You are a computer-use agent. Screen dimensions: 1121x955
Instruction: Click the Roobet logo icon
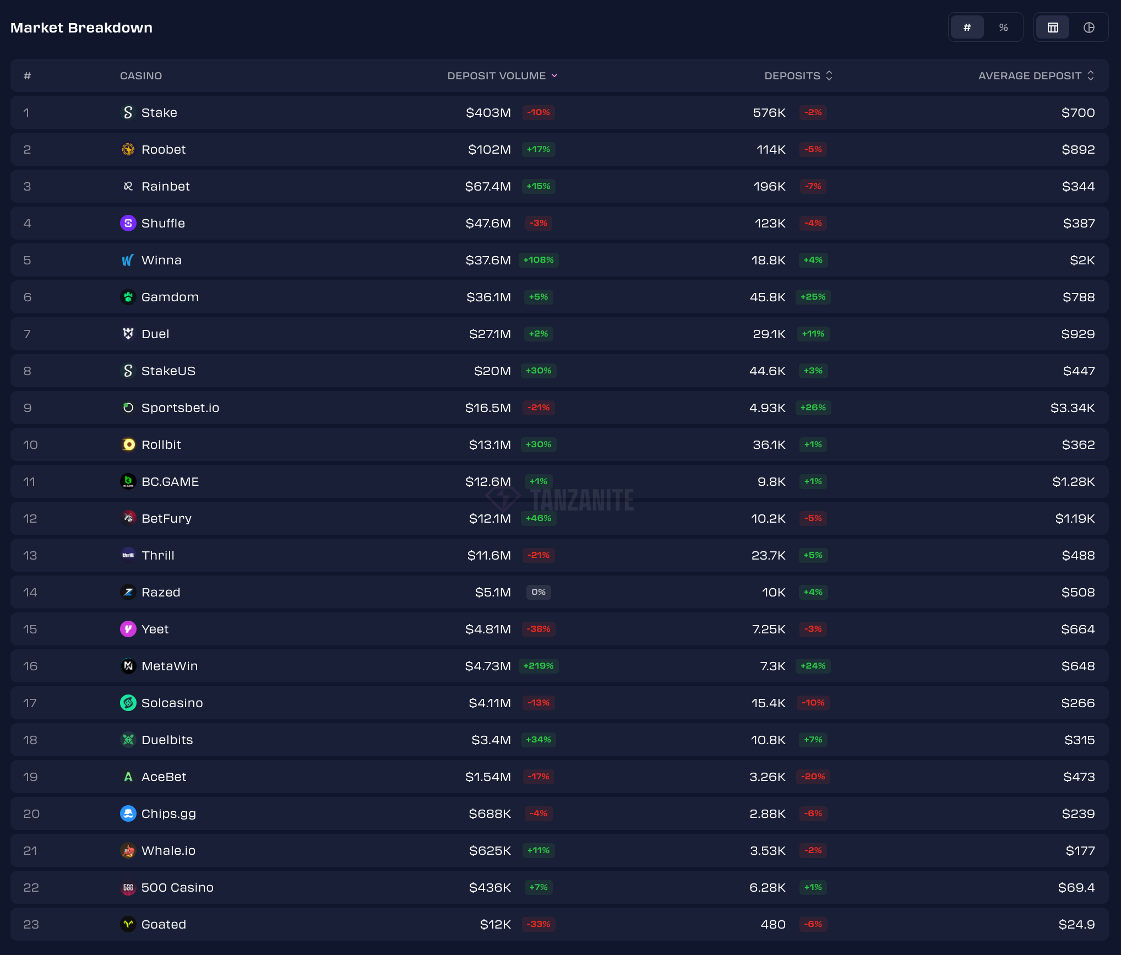tap(128, 149)
